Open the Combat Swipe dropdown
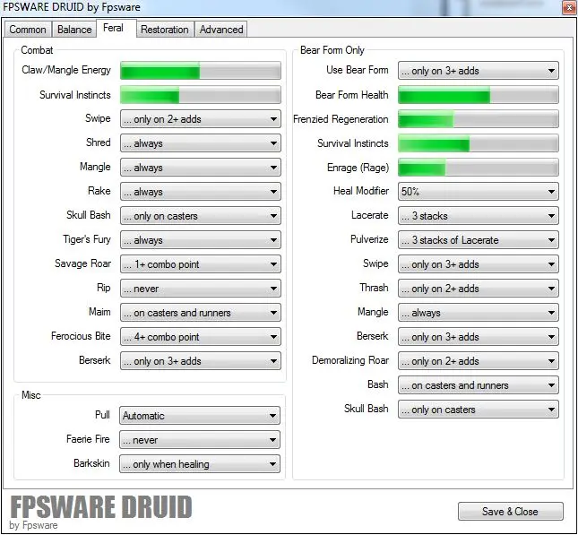 point(200,119)
